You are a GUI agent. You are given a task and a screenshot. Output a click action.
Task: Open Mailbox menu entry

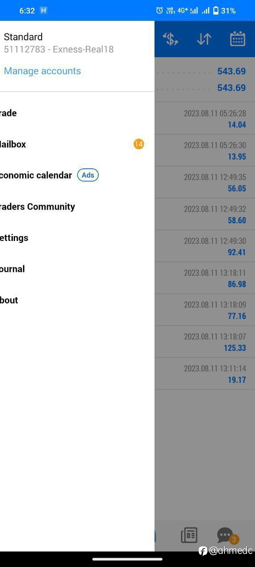point(77,144)
